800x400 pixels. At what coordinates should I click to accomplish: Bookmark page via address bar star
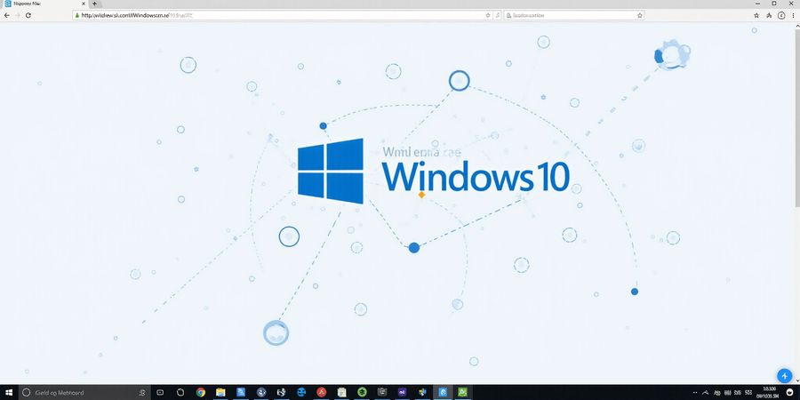(x=488, y=15)
